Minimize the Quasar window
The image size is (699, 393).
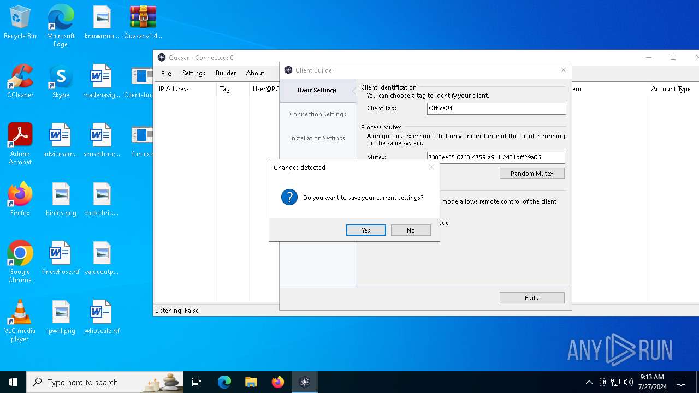tap(649, 57)
